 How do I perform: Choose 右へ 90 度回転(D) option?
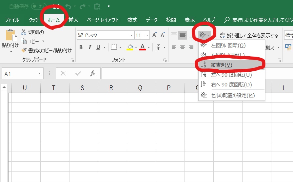231,84
